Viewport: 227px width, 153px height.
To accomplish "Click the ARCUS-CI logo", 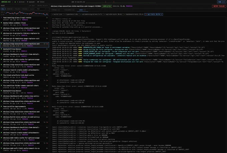I will click(x=6, y=2).
